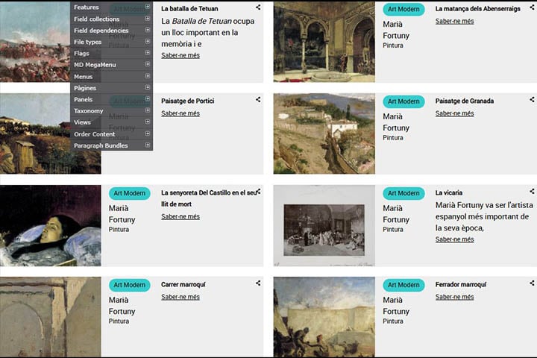The width and height of the screenshot is (537, 358).
Task: Follow Saber-ne més under La batalla de Tetuan
Action: [x=180, y=55]
